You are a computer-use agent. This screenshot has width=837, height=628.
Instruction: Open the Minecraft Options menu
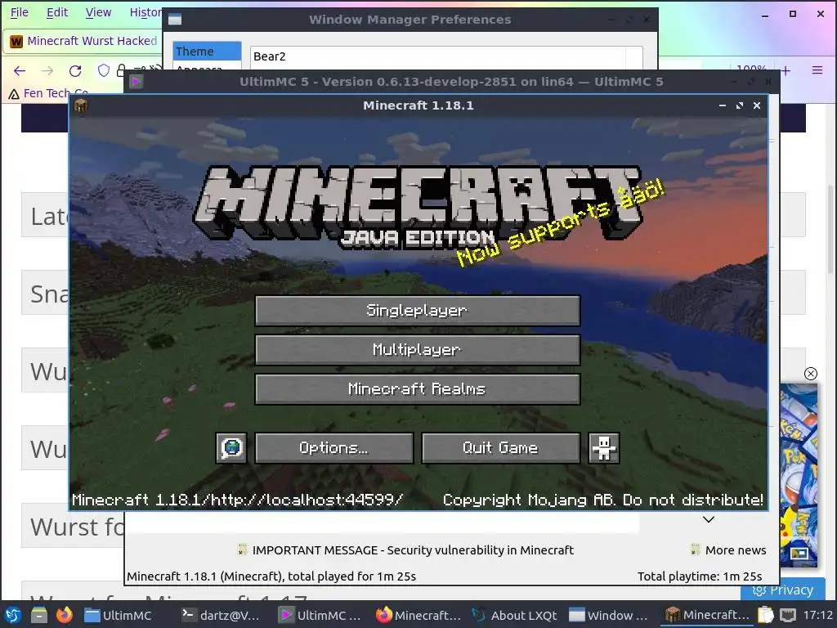pyautogui.click(x=333, y=447)
